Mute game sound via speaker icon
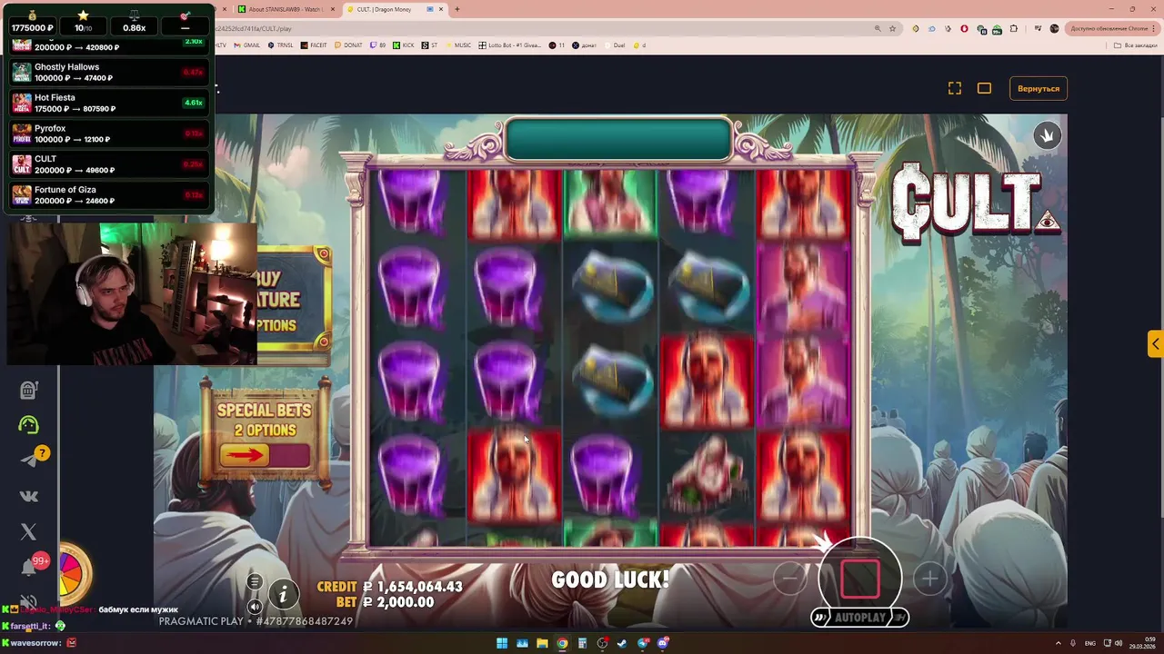1164x654 pixels. [x=255, y=607]
